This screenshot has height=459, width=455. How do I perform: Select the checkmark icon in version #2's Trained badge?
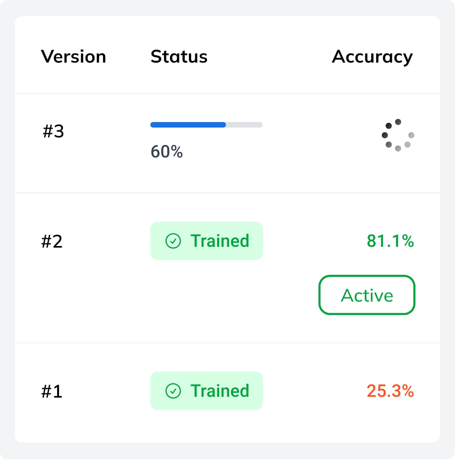click(173, 241)
